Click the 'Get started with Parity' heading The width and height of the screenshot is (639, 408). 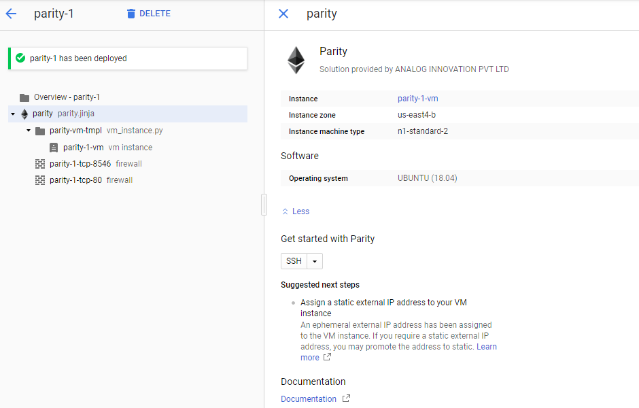coord(328,239)
